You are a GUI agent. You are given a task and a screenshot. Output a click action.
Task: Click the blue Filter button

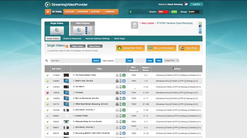pyautogui.click(x=159, y=61)
